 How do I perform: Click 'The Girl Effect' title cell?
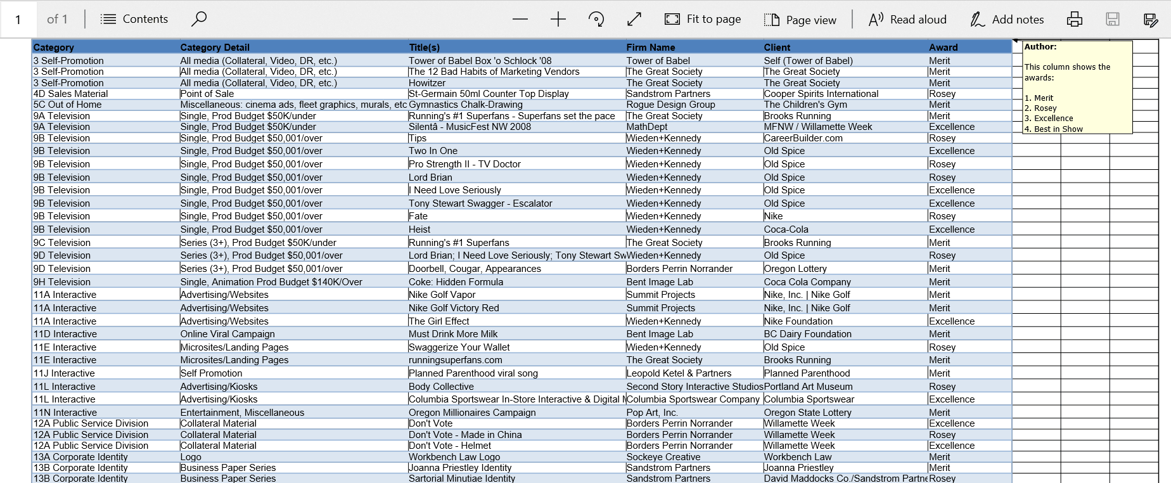click(x=438, y=321)
